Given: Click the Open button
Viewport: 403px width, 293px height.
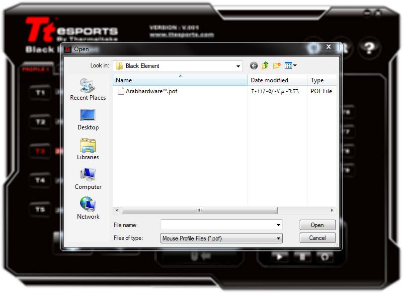Looking at the screenshot, I should pos(318,225).
